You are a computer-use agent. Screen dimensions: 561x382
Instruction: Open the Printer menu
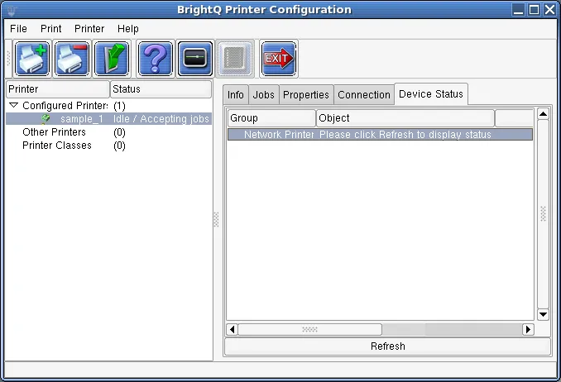click(x=89, y=29)
